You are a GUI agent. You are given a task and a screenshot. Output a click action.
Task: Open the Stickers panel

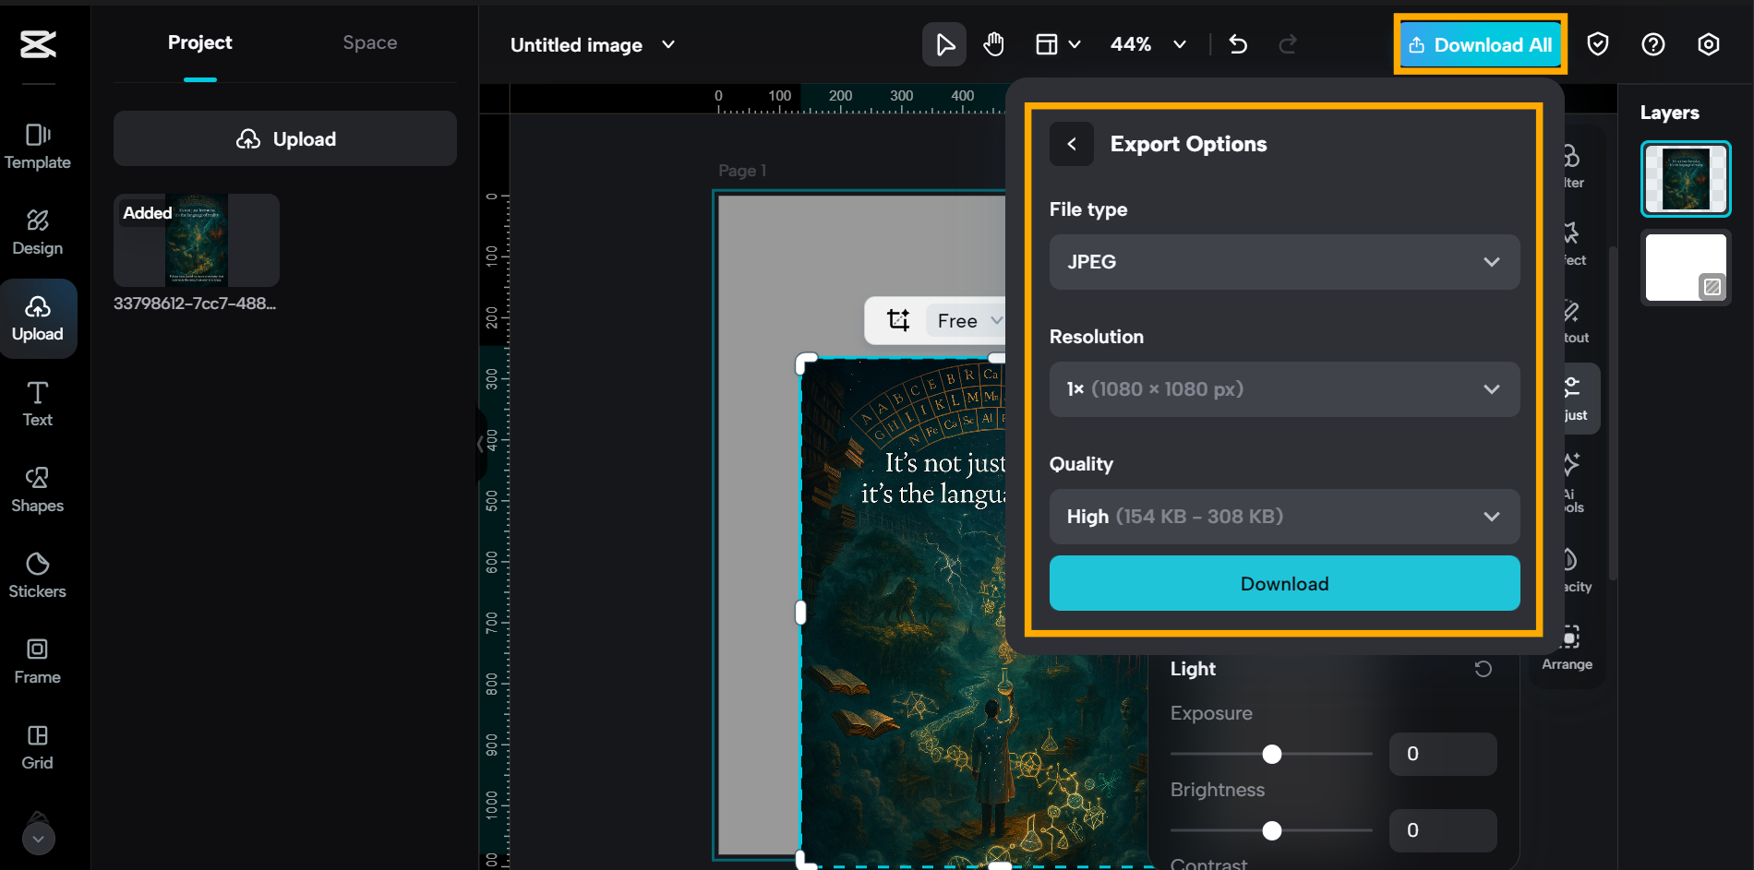(37, 575)
